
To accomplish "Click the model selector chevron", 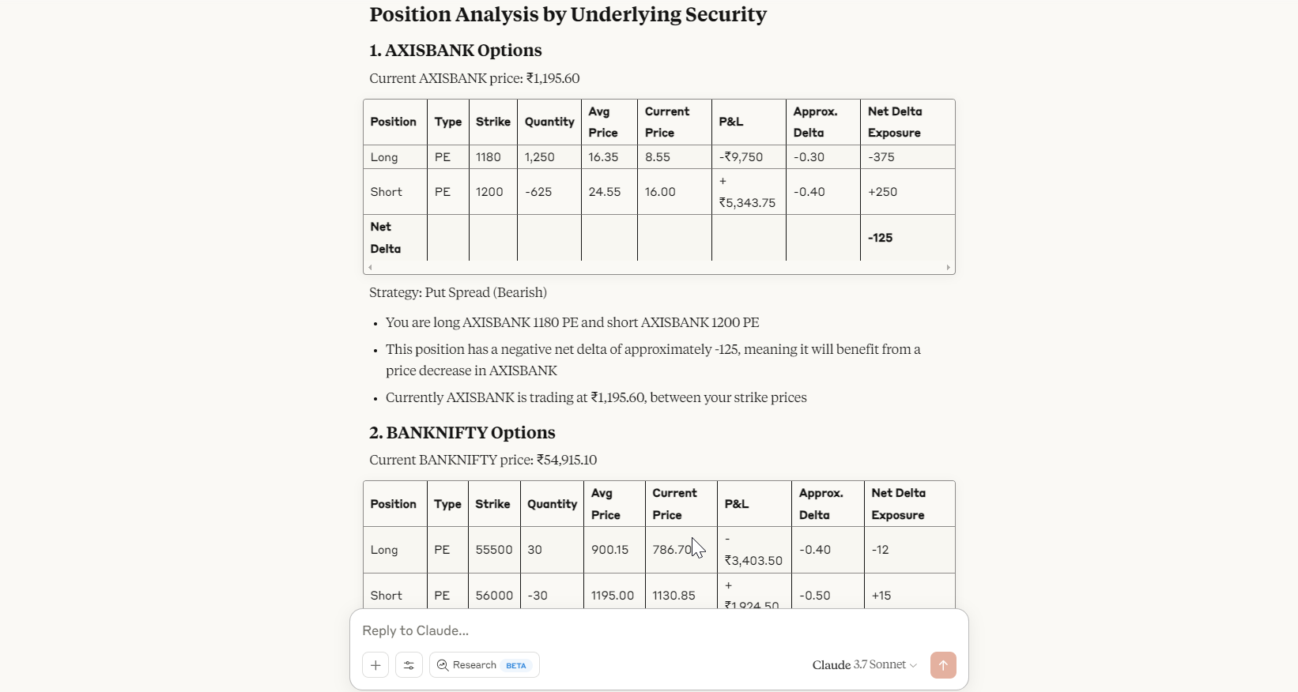I will [913, 665].
